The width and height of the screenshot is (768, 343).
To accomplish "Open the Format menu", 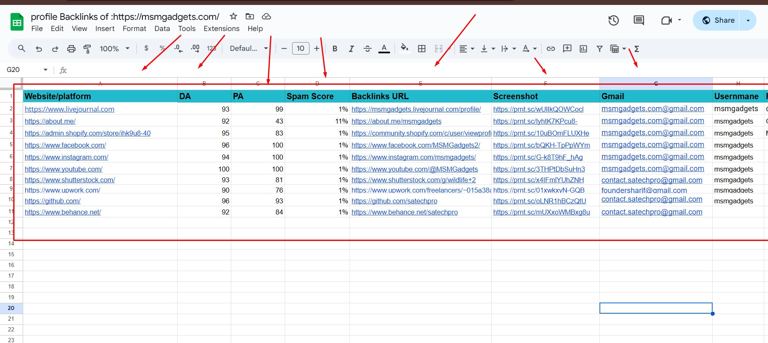I will click(x=134, y=29).
